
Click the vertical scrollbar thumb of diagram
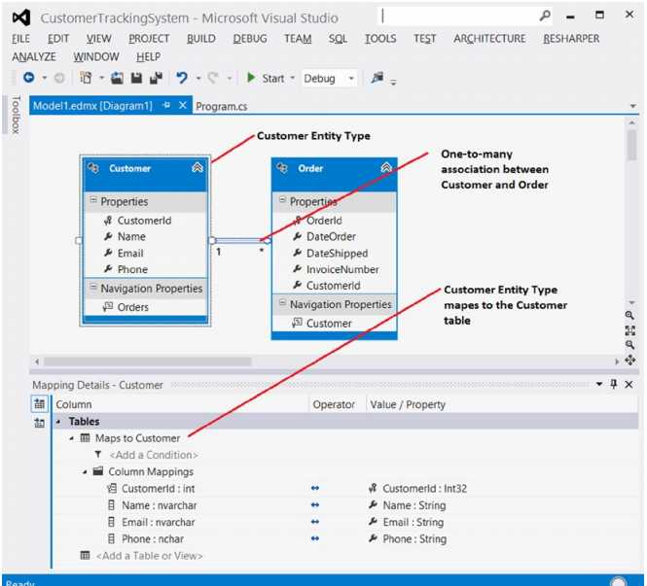(631, 145)
